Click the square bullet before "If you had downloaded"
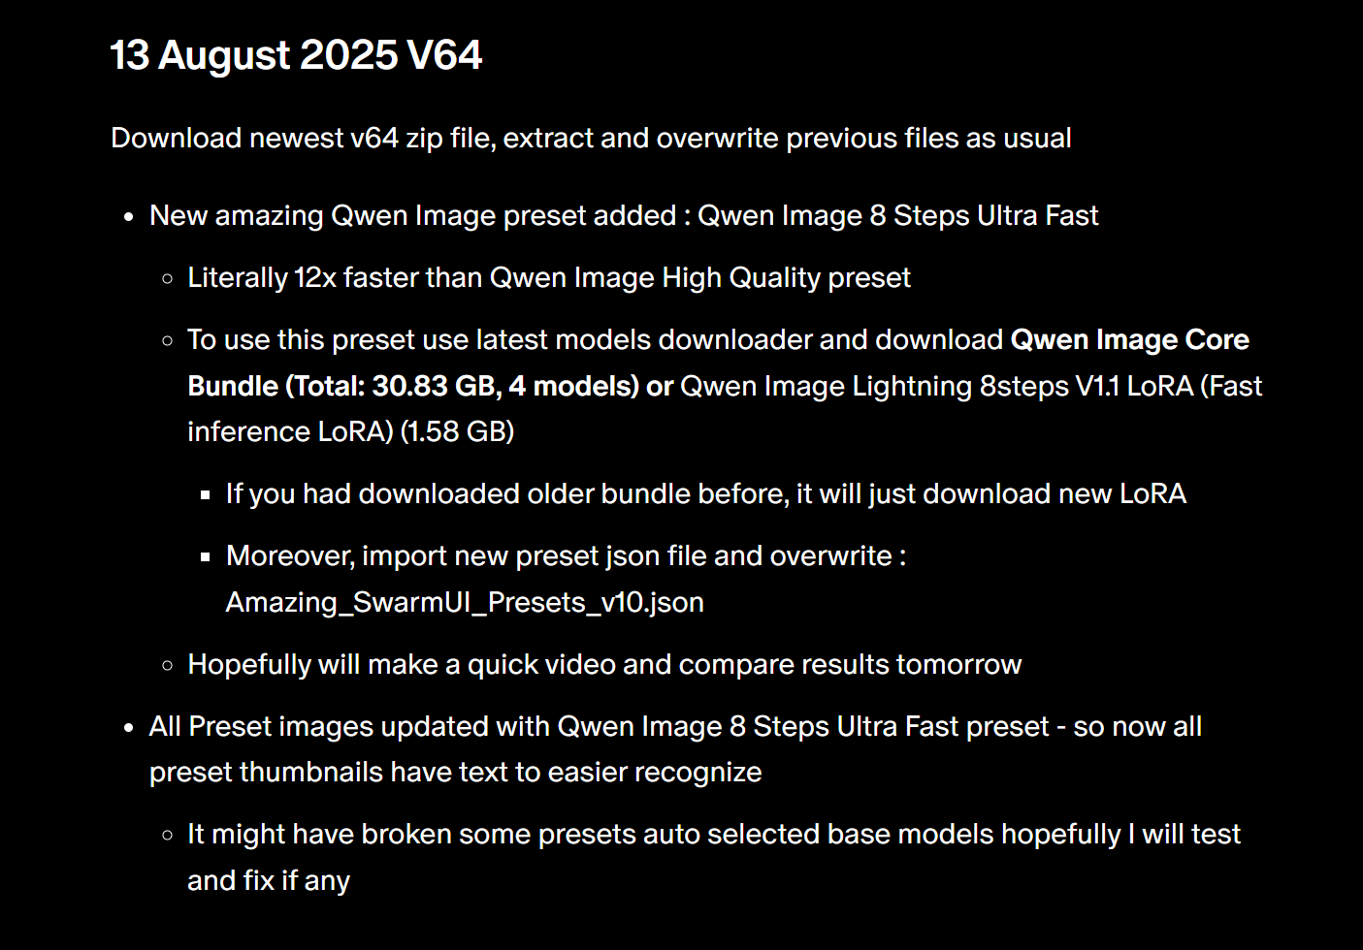Image resolution: width=1363 pixels, height=950 pixels. 205,495
